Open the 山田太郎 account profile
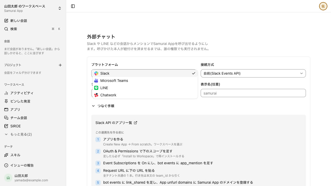This screenshot has width=331, height=186. 33,178
